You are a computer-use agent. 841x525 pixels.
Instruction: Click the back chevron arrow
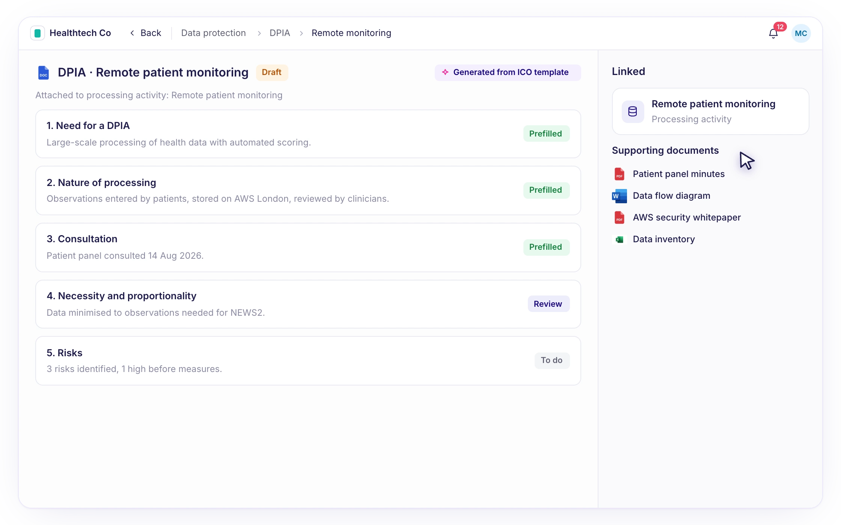coord(132,33)
